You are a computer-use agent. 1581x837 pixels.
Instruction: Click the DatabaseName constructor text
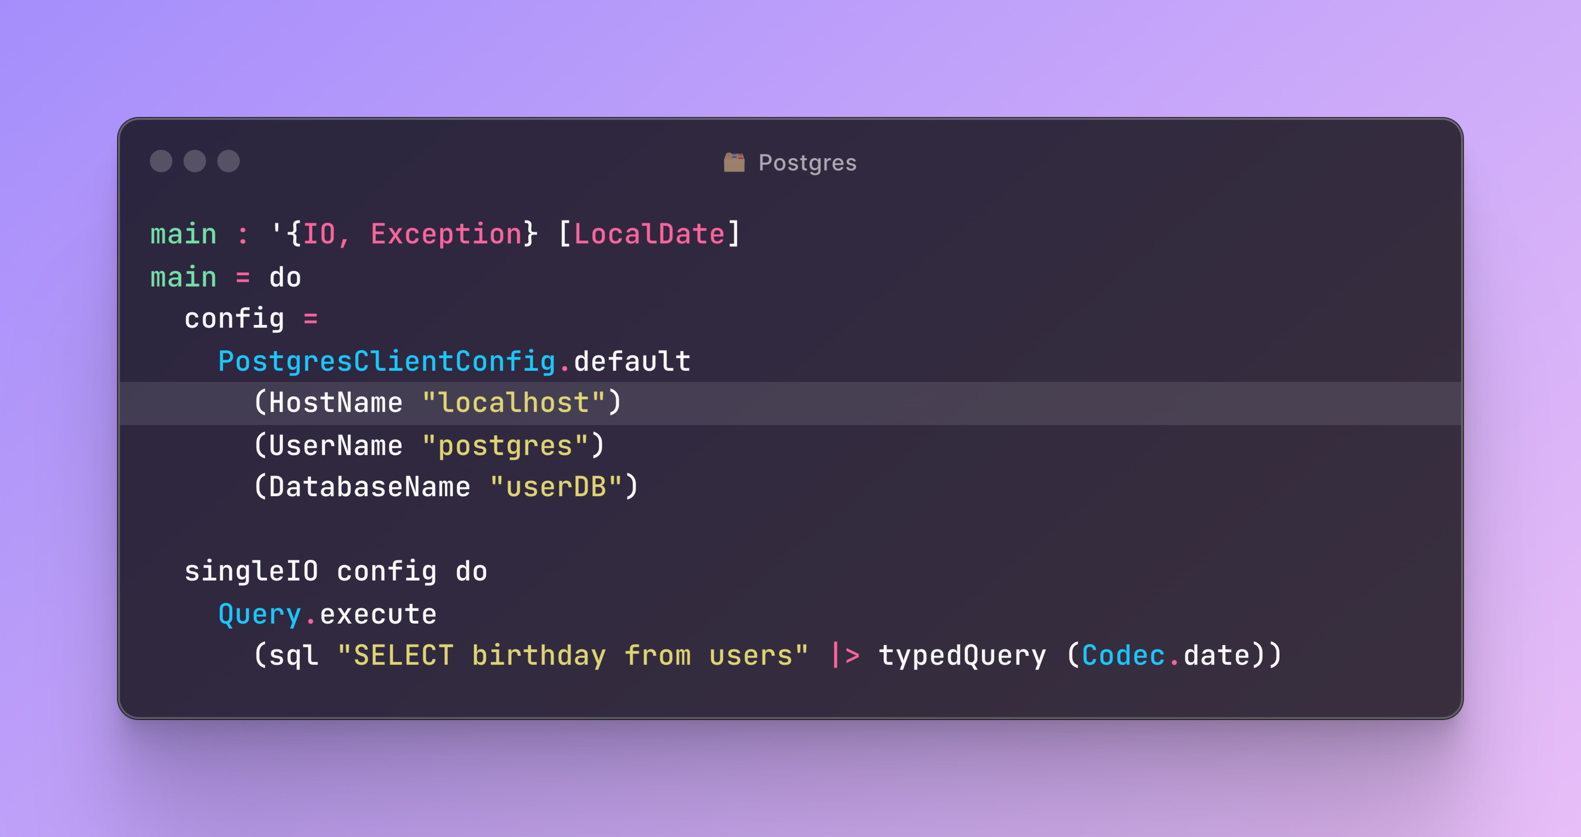tap(369, 487)
